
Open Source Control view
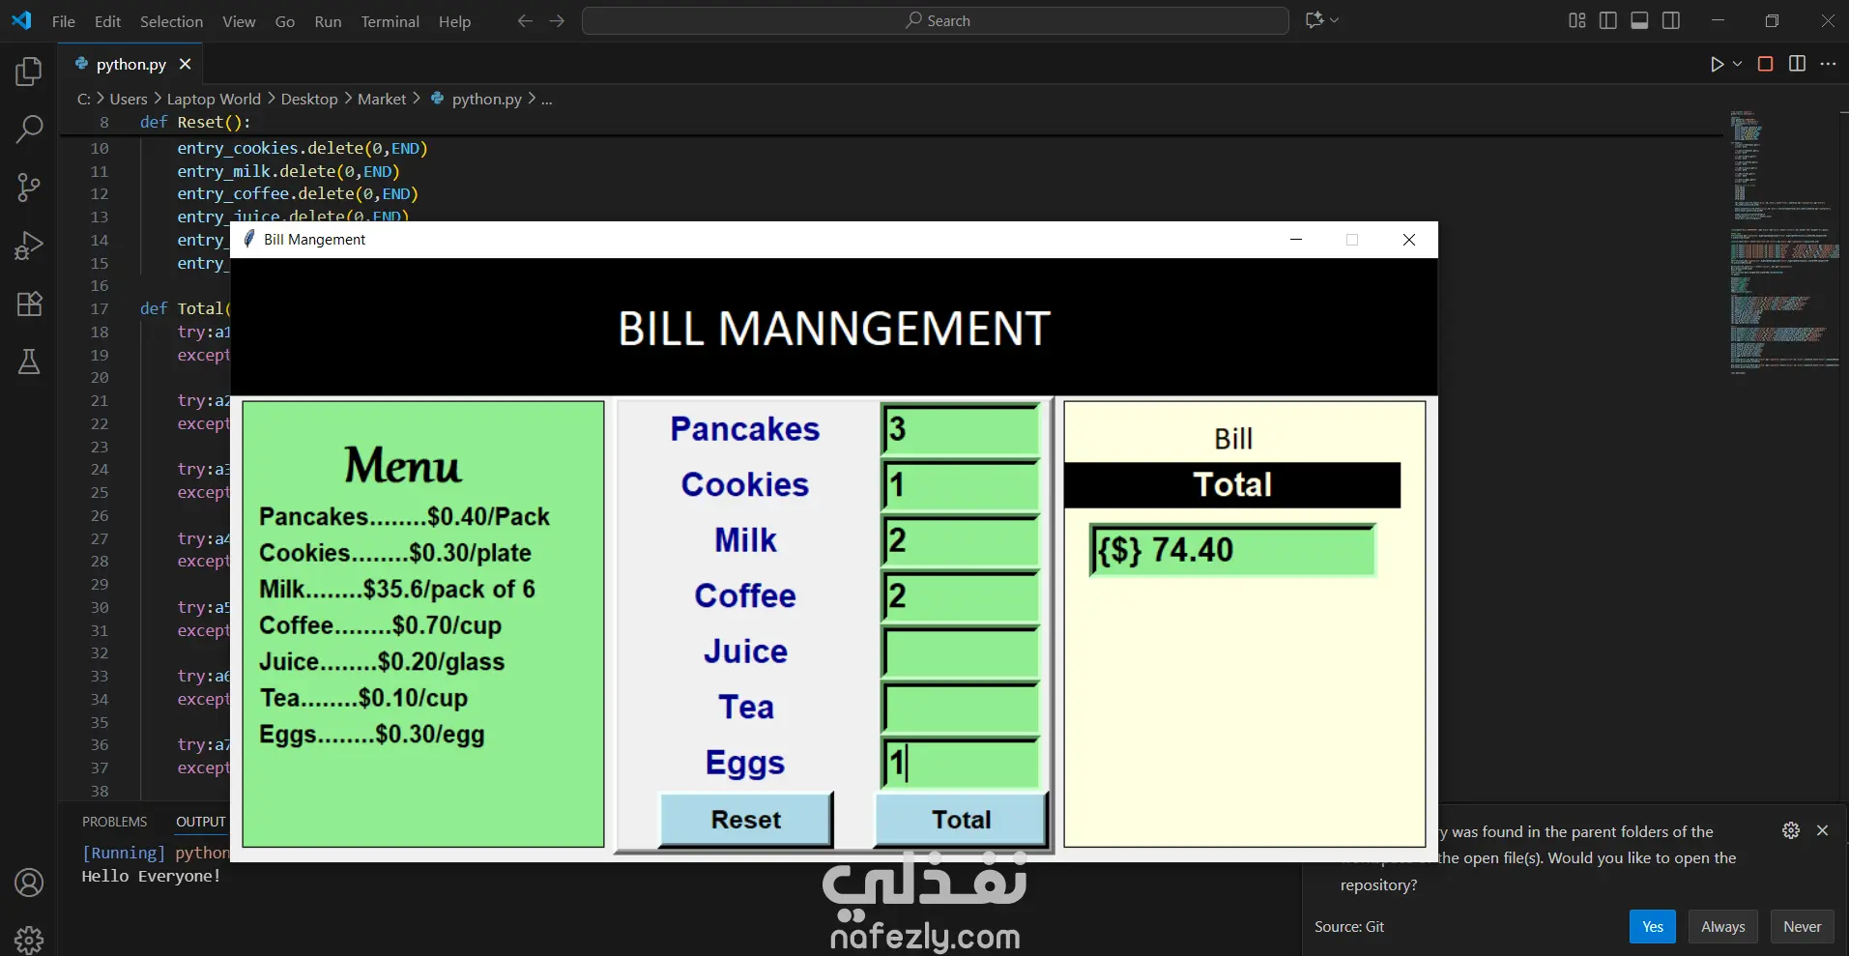point(29,188)
